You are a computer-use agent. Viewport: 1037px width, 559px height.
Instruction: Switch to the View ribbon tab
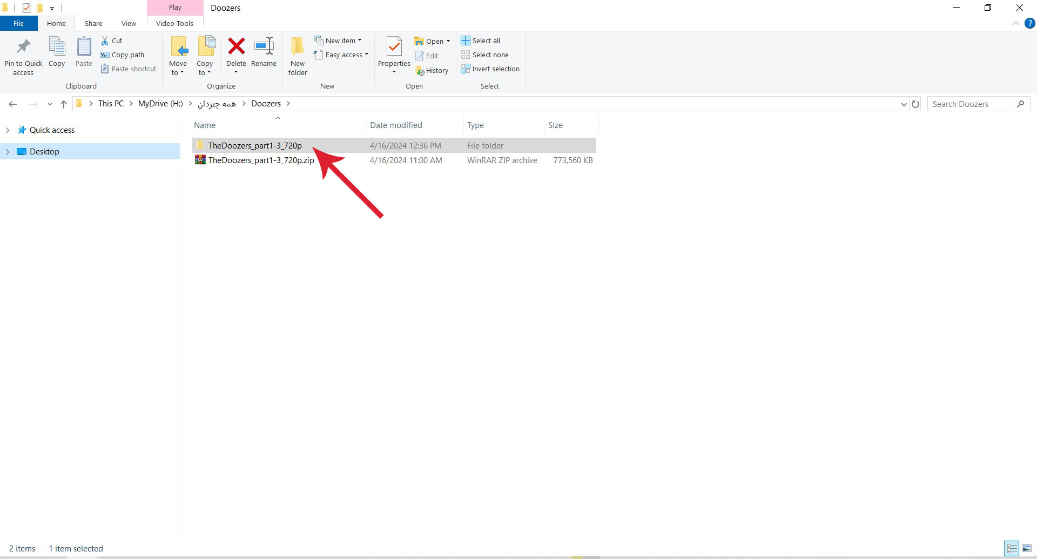point(129,23)
